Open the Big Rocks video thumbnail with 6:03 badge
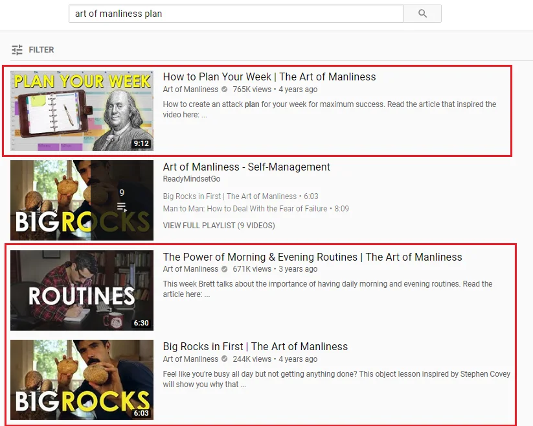The image size is (533, 426). tap(82, 380)
